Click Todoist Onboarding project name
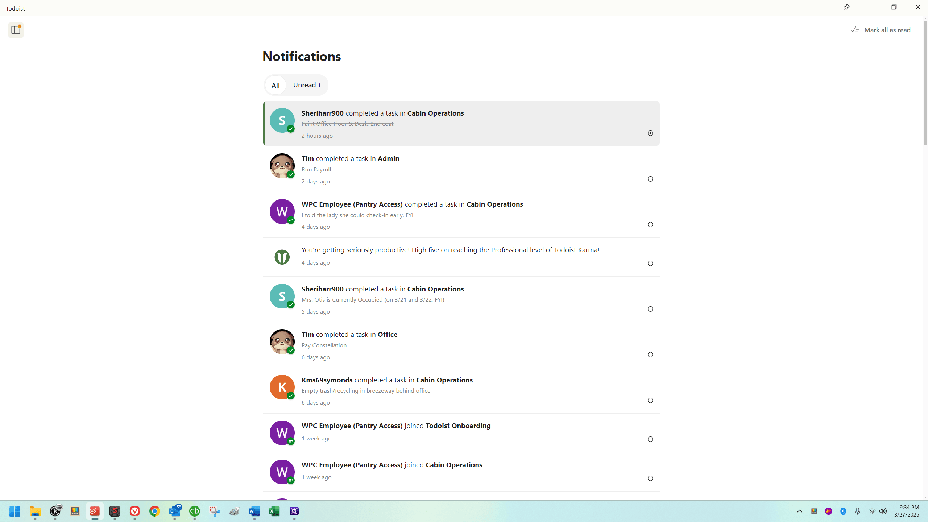Viewport: 928px width, 522px height. pyautogui.click(x=458, y=426)
